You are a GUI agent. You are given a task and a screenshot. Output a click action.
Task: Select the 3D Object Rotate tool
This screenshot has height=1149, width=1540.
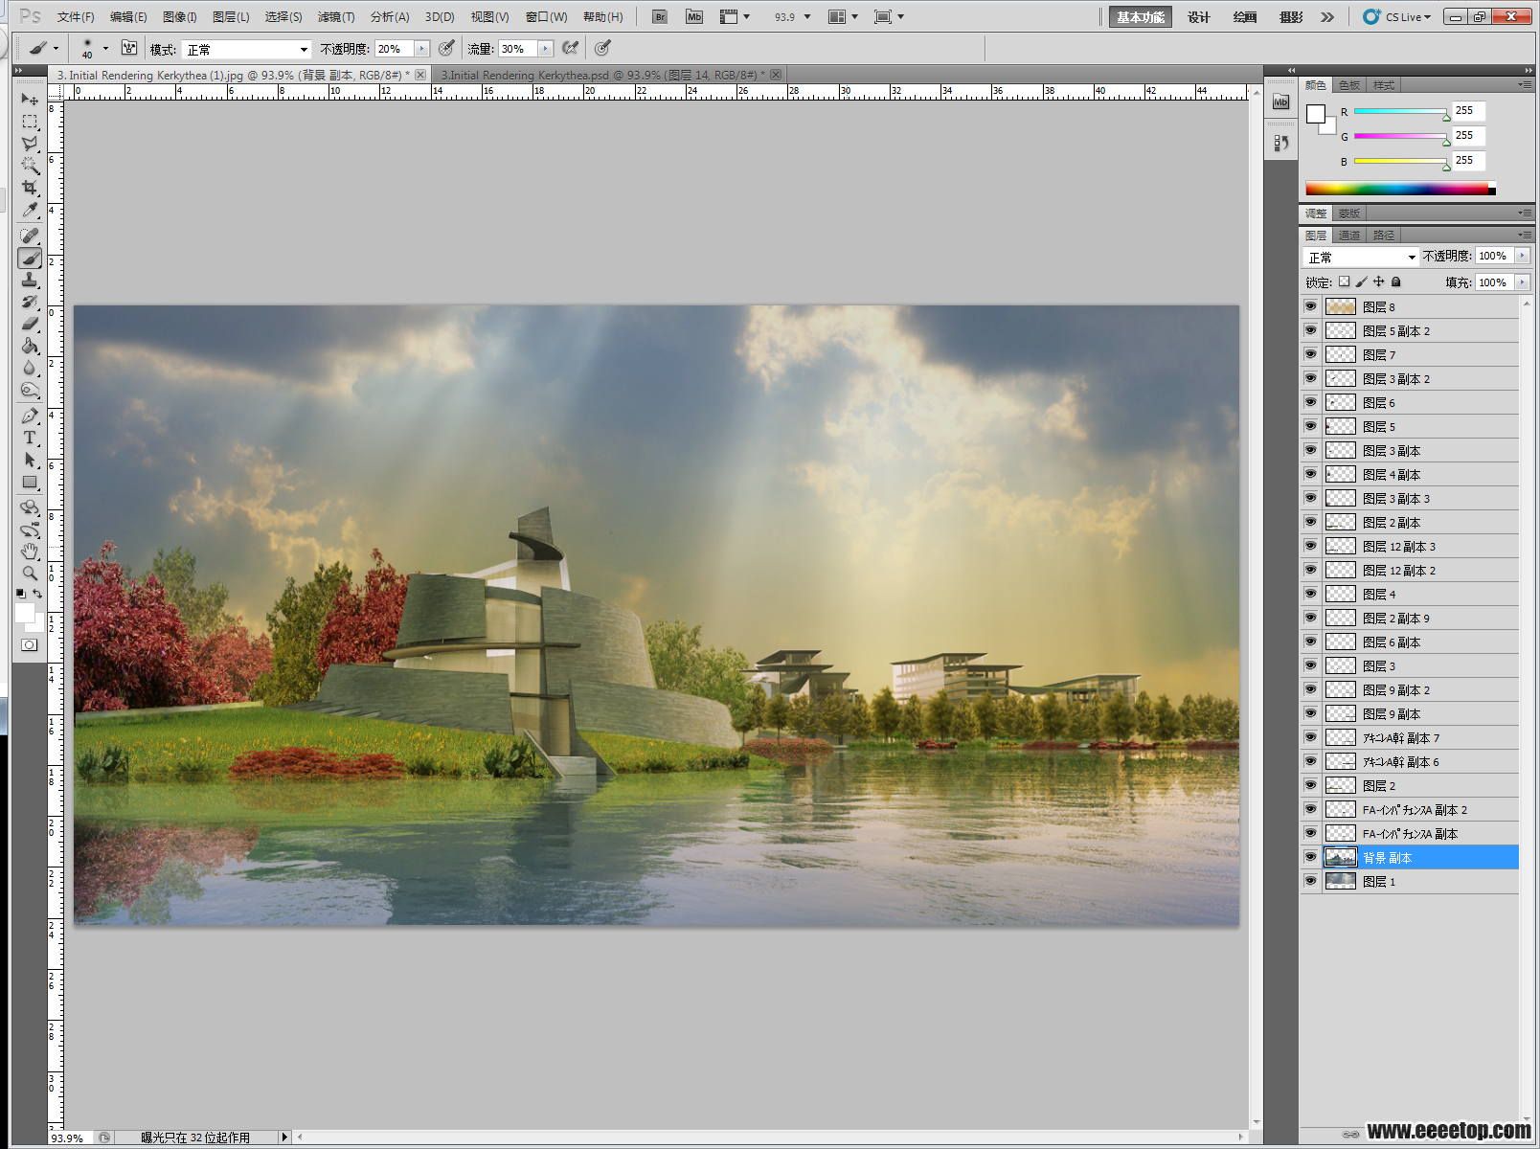[x=30, y=507]
